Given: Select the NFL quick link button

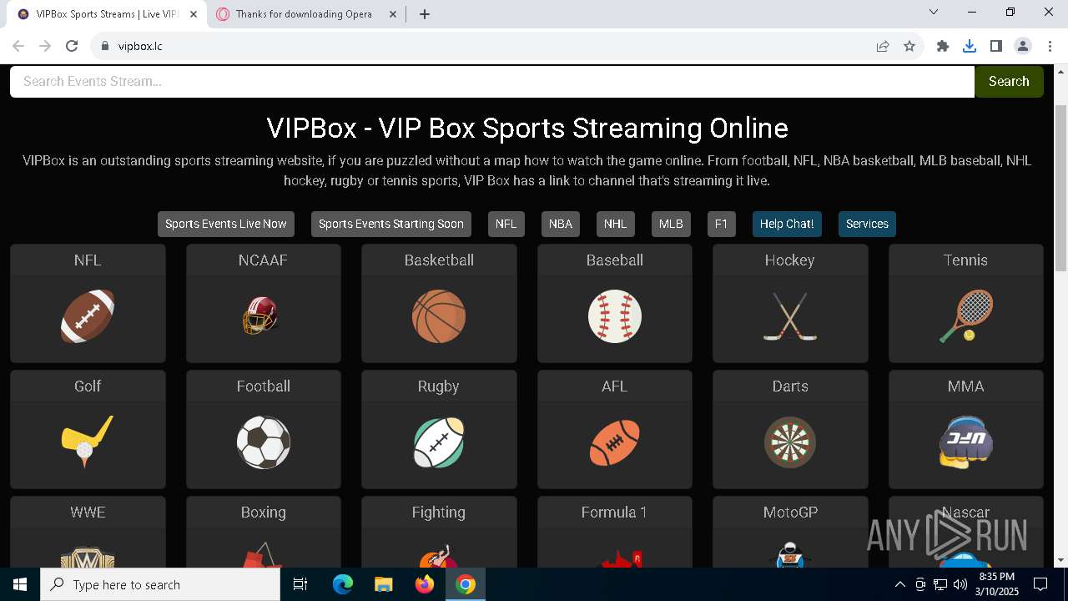Looking at the screenshot, I should pos(506,224).
